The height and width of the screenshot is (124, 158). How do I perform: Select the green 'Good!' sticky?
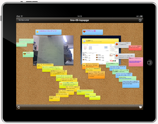(28, 54)
